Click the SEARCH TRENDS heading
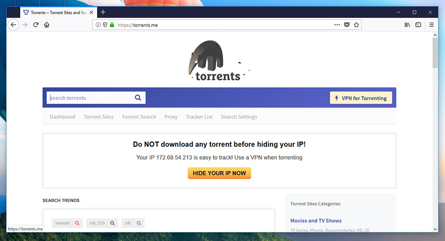445x241 pixels. 61,201
